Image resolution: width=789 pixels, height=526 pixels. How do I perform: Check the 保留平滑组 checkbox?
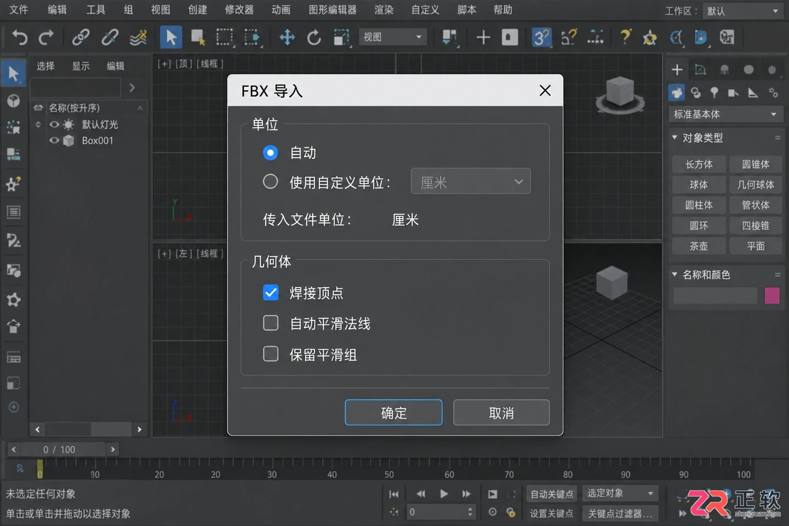271,354
